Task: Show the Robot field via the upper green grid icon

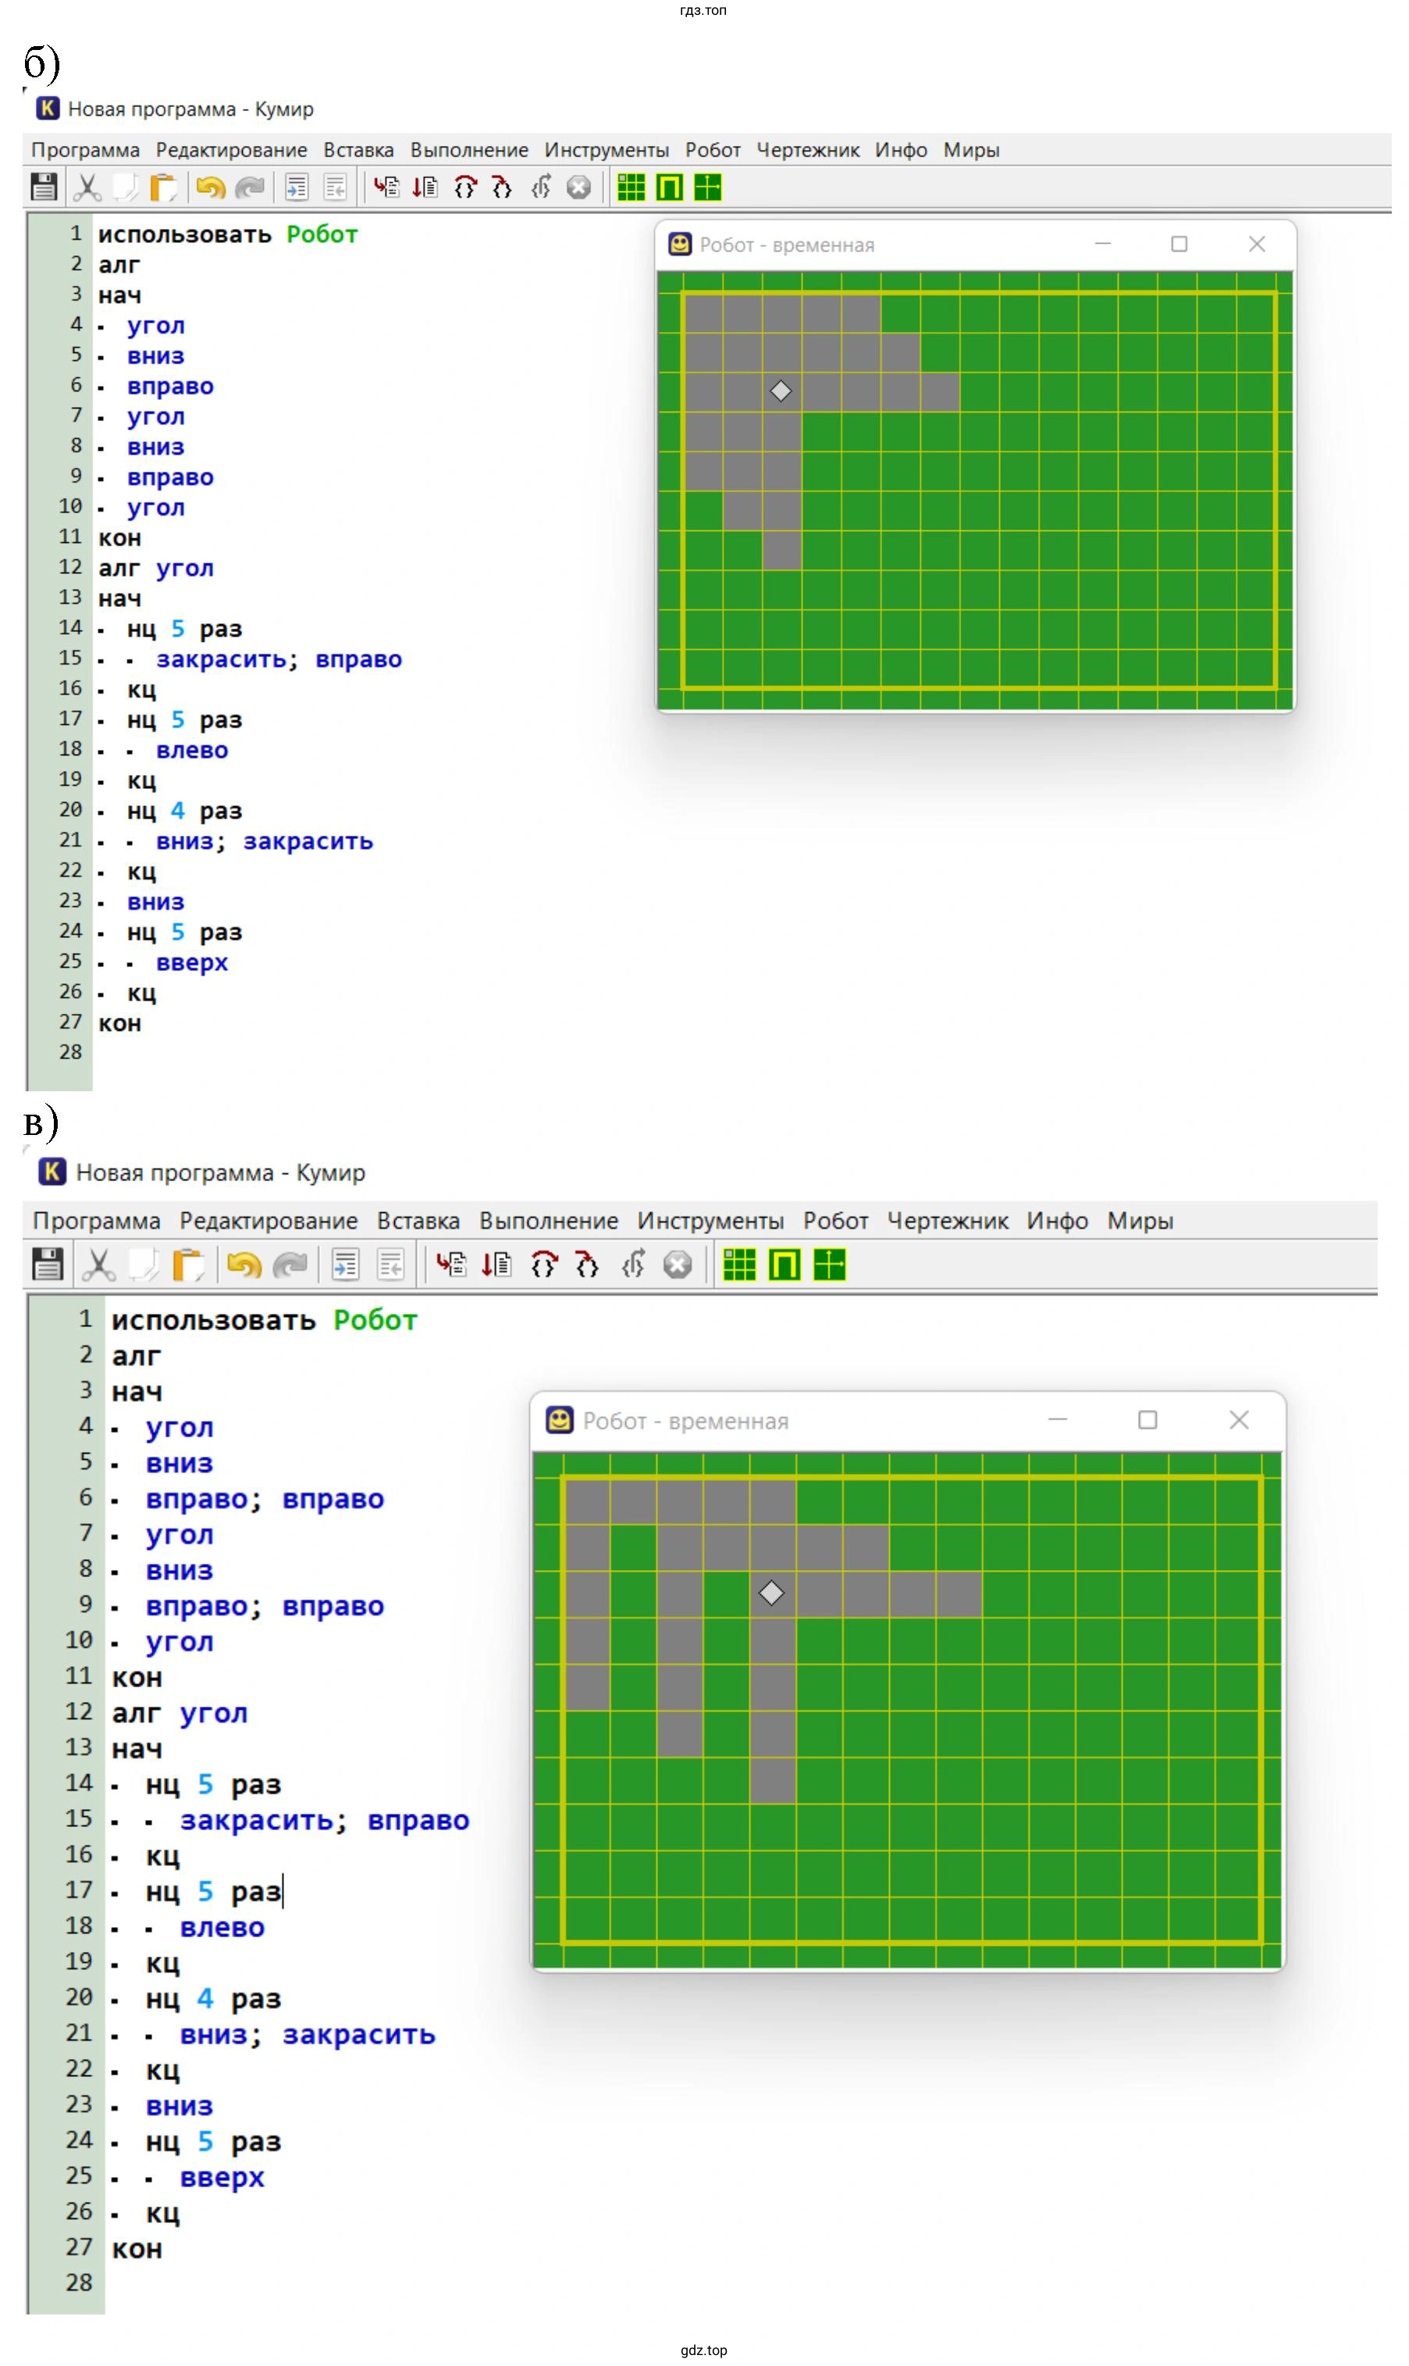Action: 631,187
